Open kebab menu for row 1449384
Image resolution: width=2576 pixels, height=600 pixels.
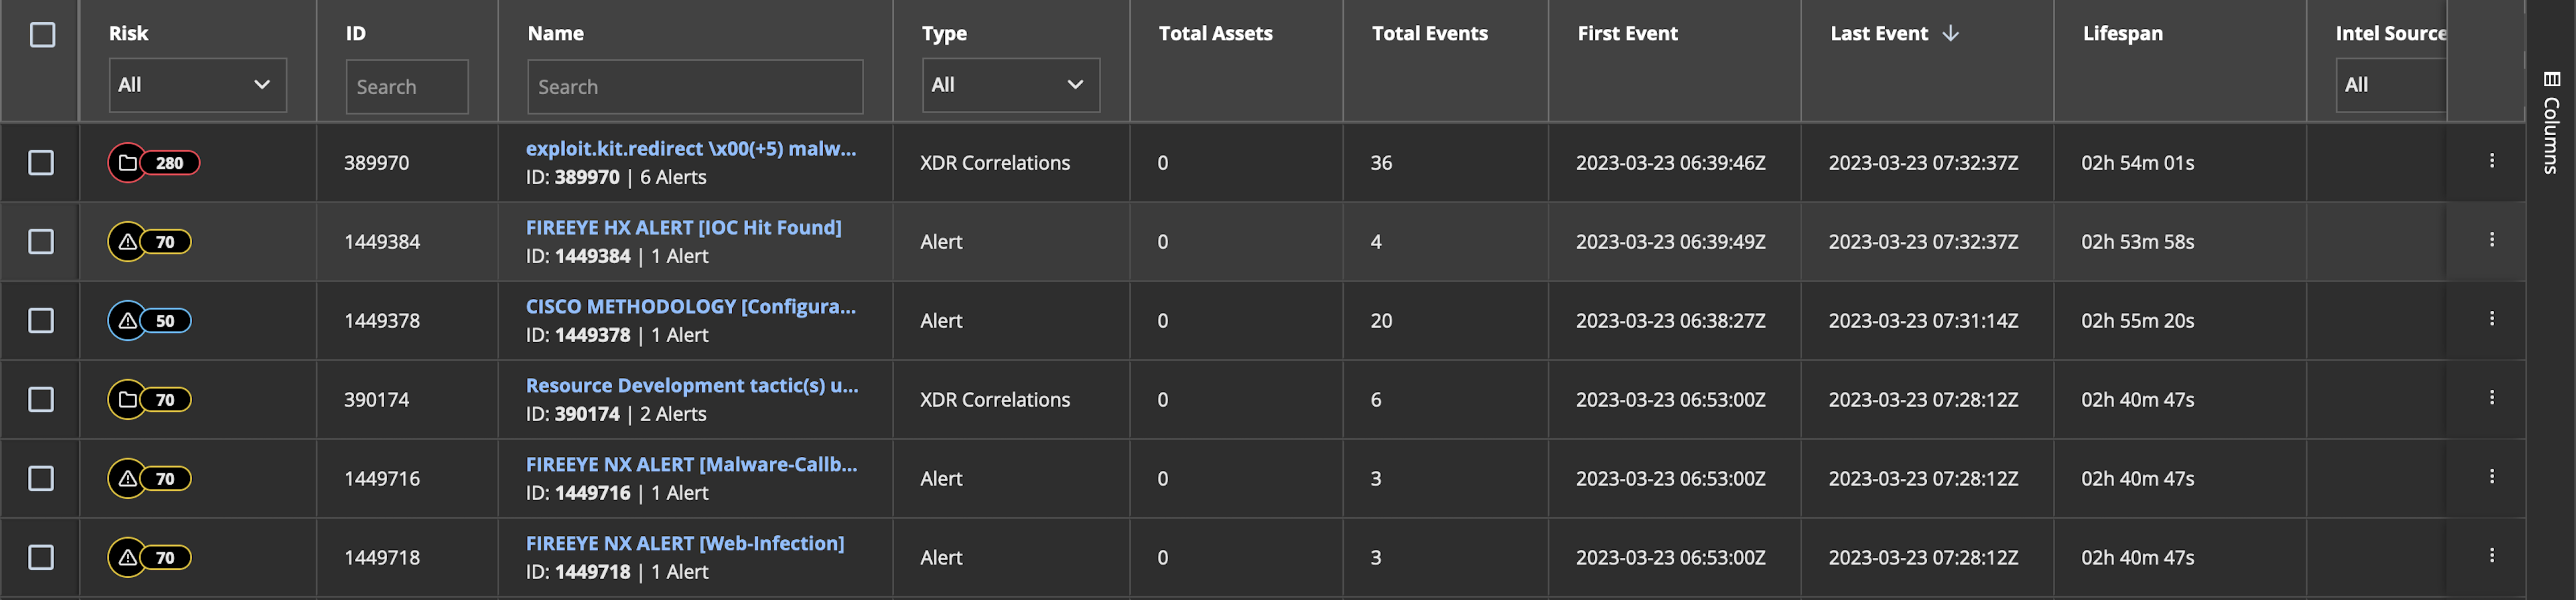pos(2491,240)
